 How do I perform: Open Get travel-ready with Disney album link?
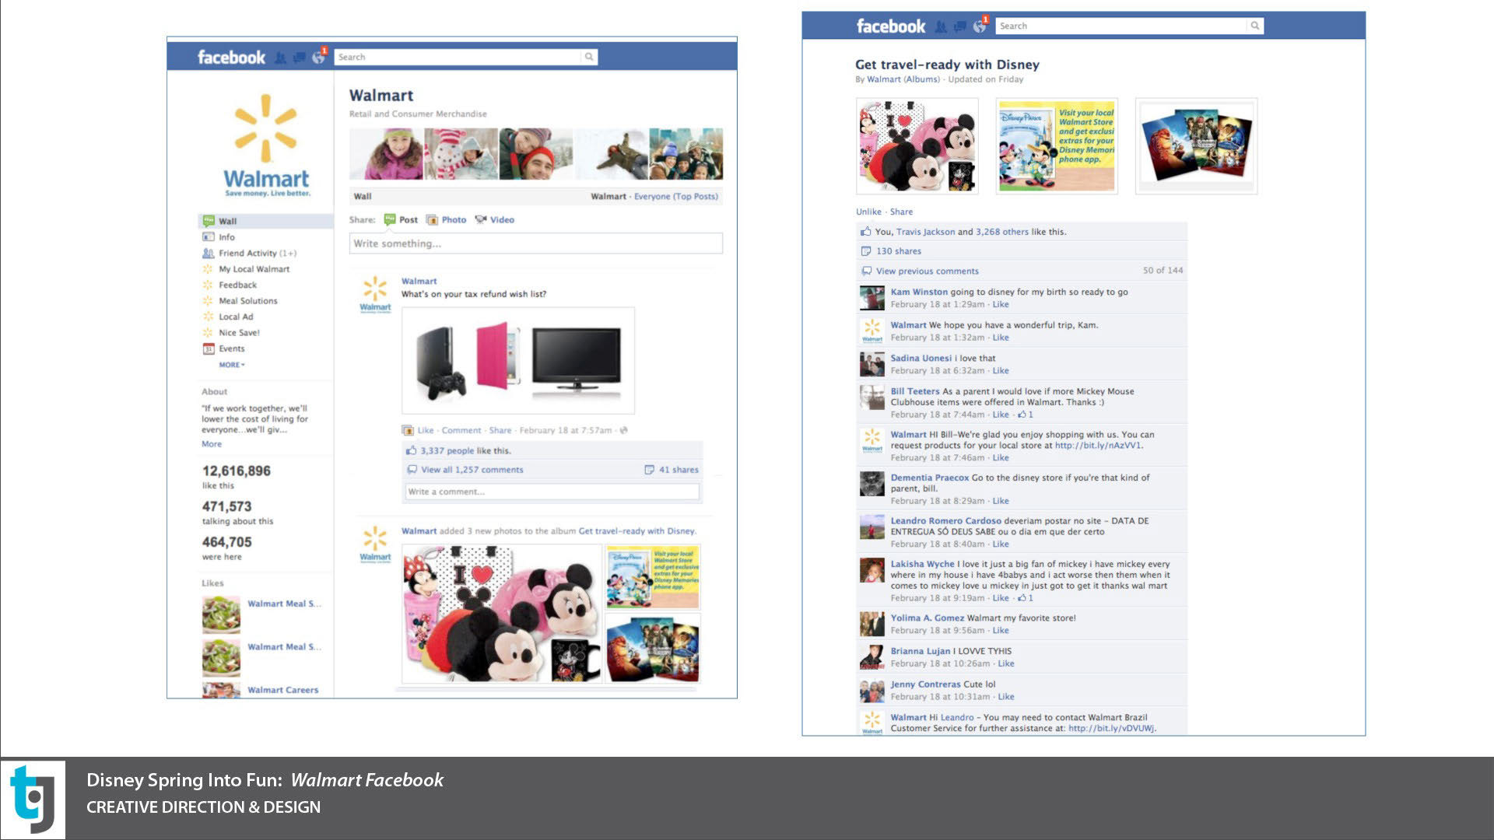[x=637, y=531]
